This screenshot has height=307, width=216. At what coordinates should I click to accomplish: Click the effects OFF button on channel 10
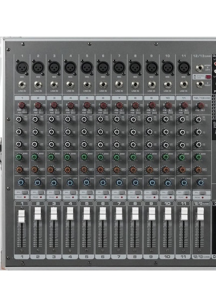(x=172, y=169)
